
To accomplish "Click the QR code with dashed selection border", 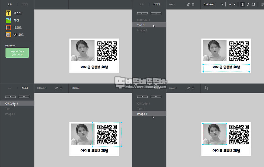I will click(x=107, y=134).
